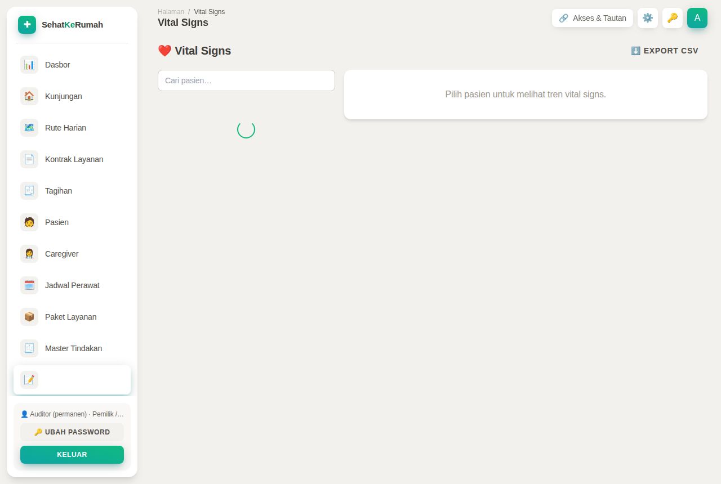Select the Pasien person icon
721x484 pixels.
29,222
